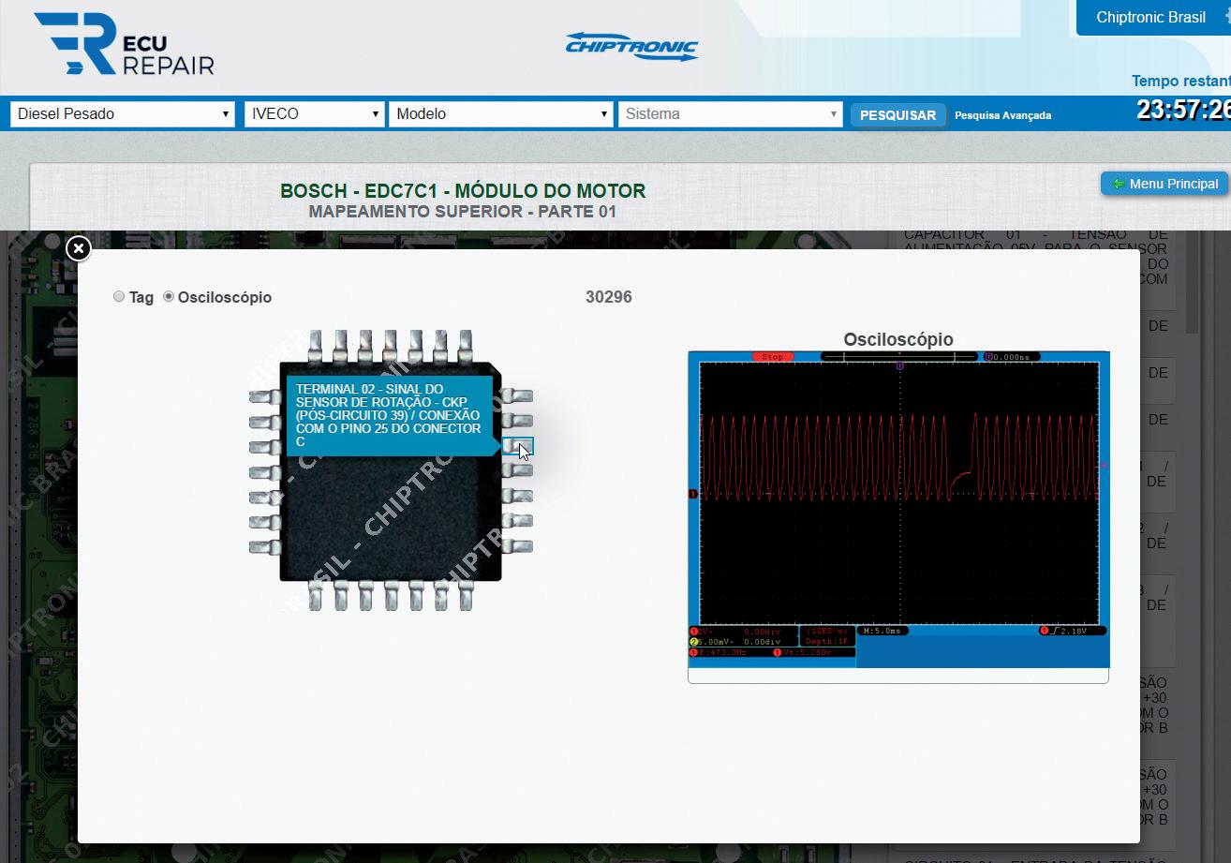Select the Tag radio option
The height and width of the screenshot is (863, 1231).
[x=119, y=296]
